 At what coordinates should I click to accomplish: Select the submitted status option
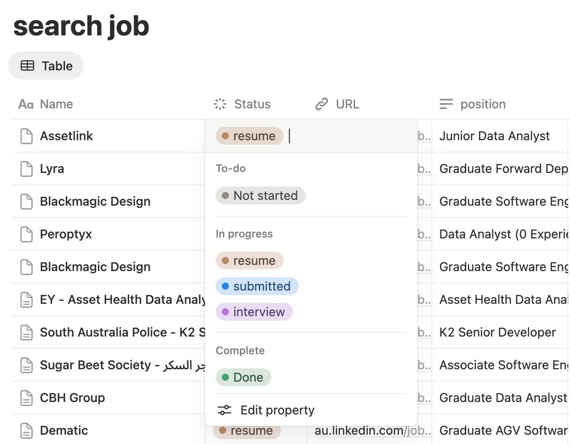pyautogui.click(x=257, y=286)
